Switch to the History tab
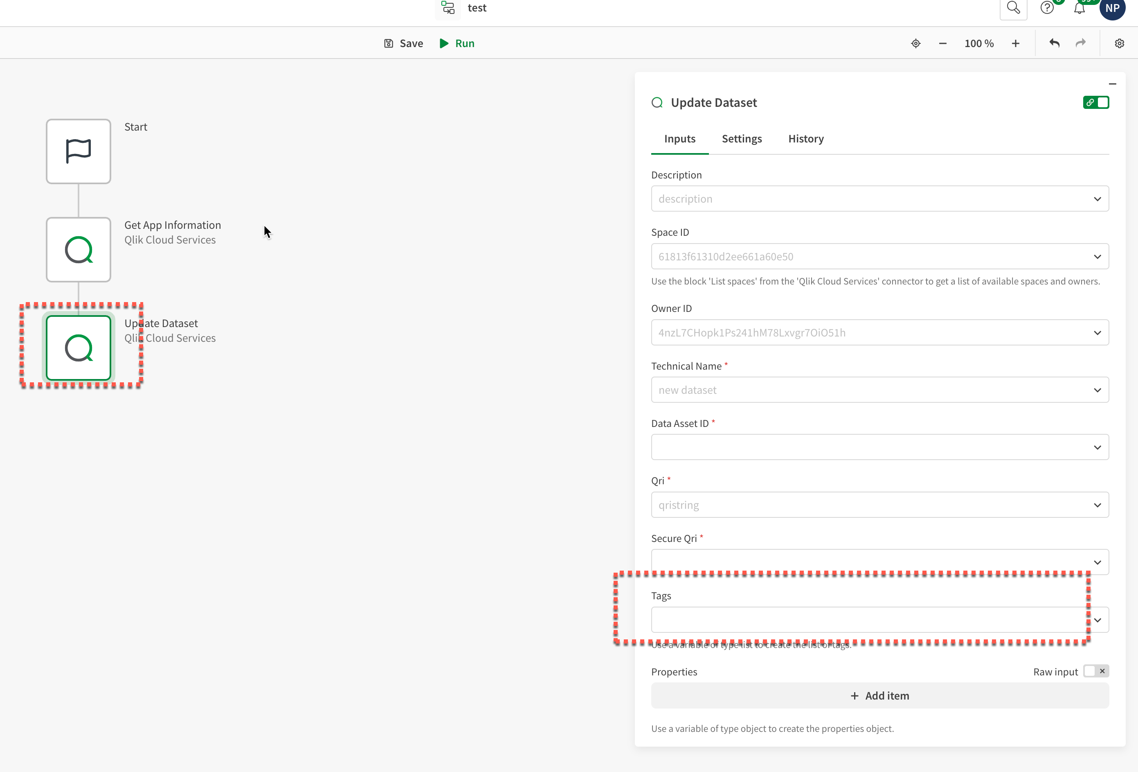 click(x=805, y=139)
